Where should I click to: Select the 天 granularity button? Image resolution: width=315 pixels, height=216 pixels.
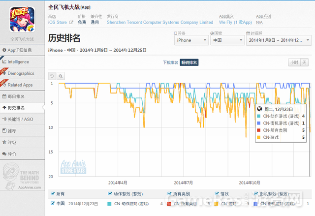[304, 62]
